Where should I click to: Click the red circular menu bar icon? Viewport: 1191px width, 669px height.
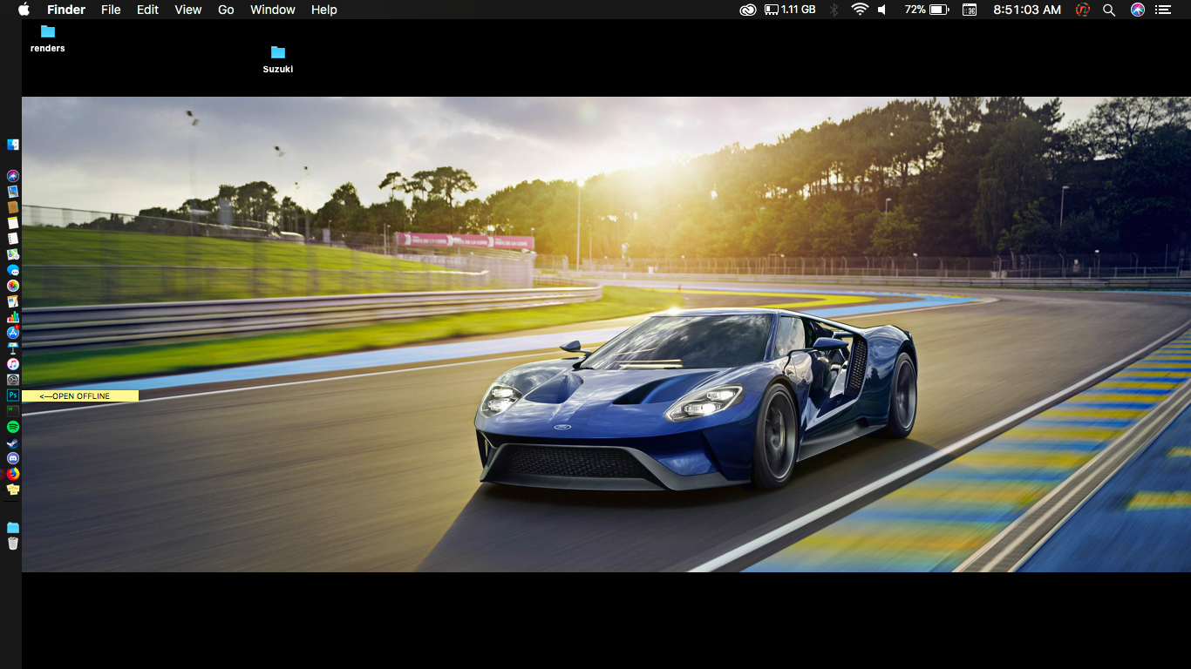point(1083,10)
